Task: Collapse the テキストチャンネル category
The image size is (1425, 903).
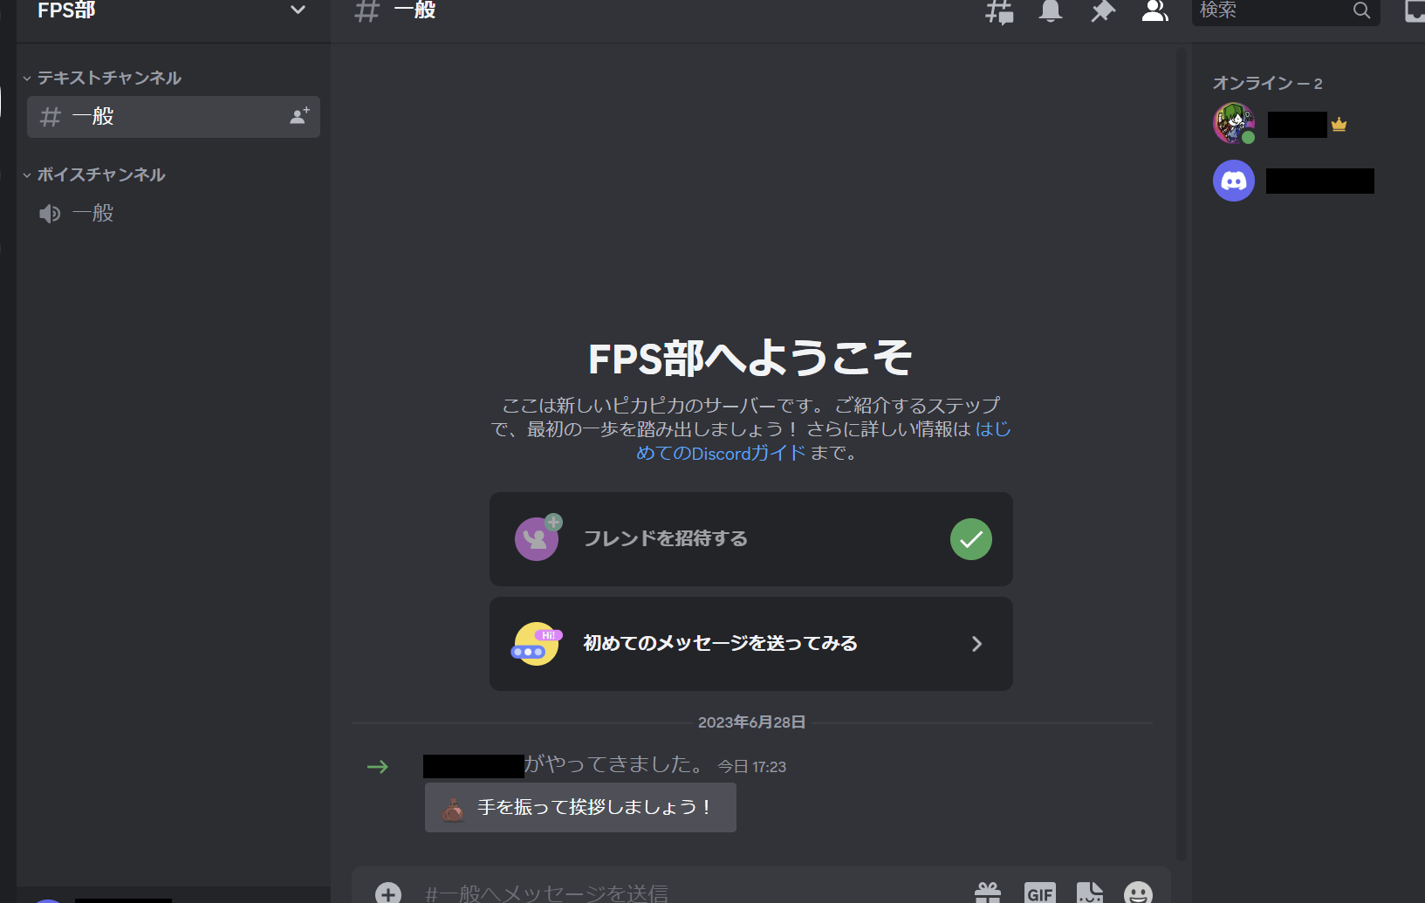Action: click(x=102, y=78)
